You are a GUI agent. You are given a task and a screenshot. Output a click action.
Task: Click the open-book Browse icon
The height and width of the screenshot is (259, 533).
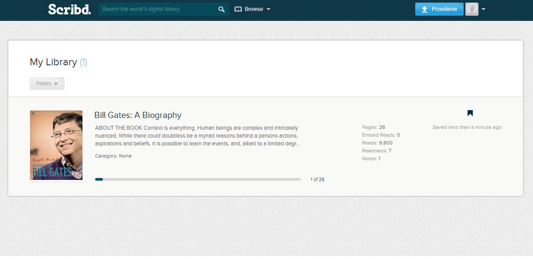point(238,9)
